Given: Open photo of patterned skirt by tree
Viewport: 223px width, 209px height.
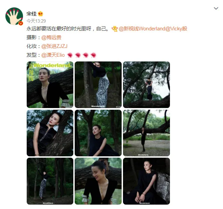Looking at the screenshot, I should pyautogui.click(x=98, y=85).
